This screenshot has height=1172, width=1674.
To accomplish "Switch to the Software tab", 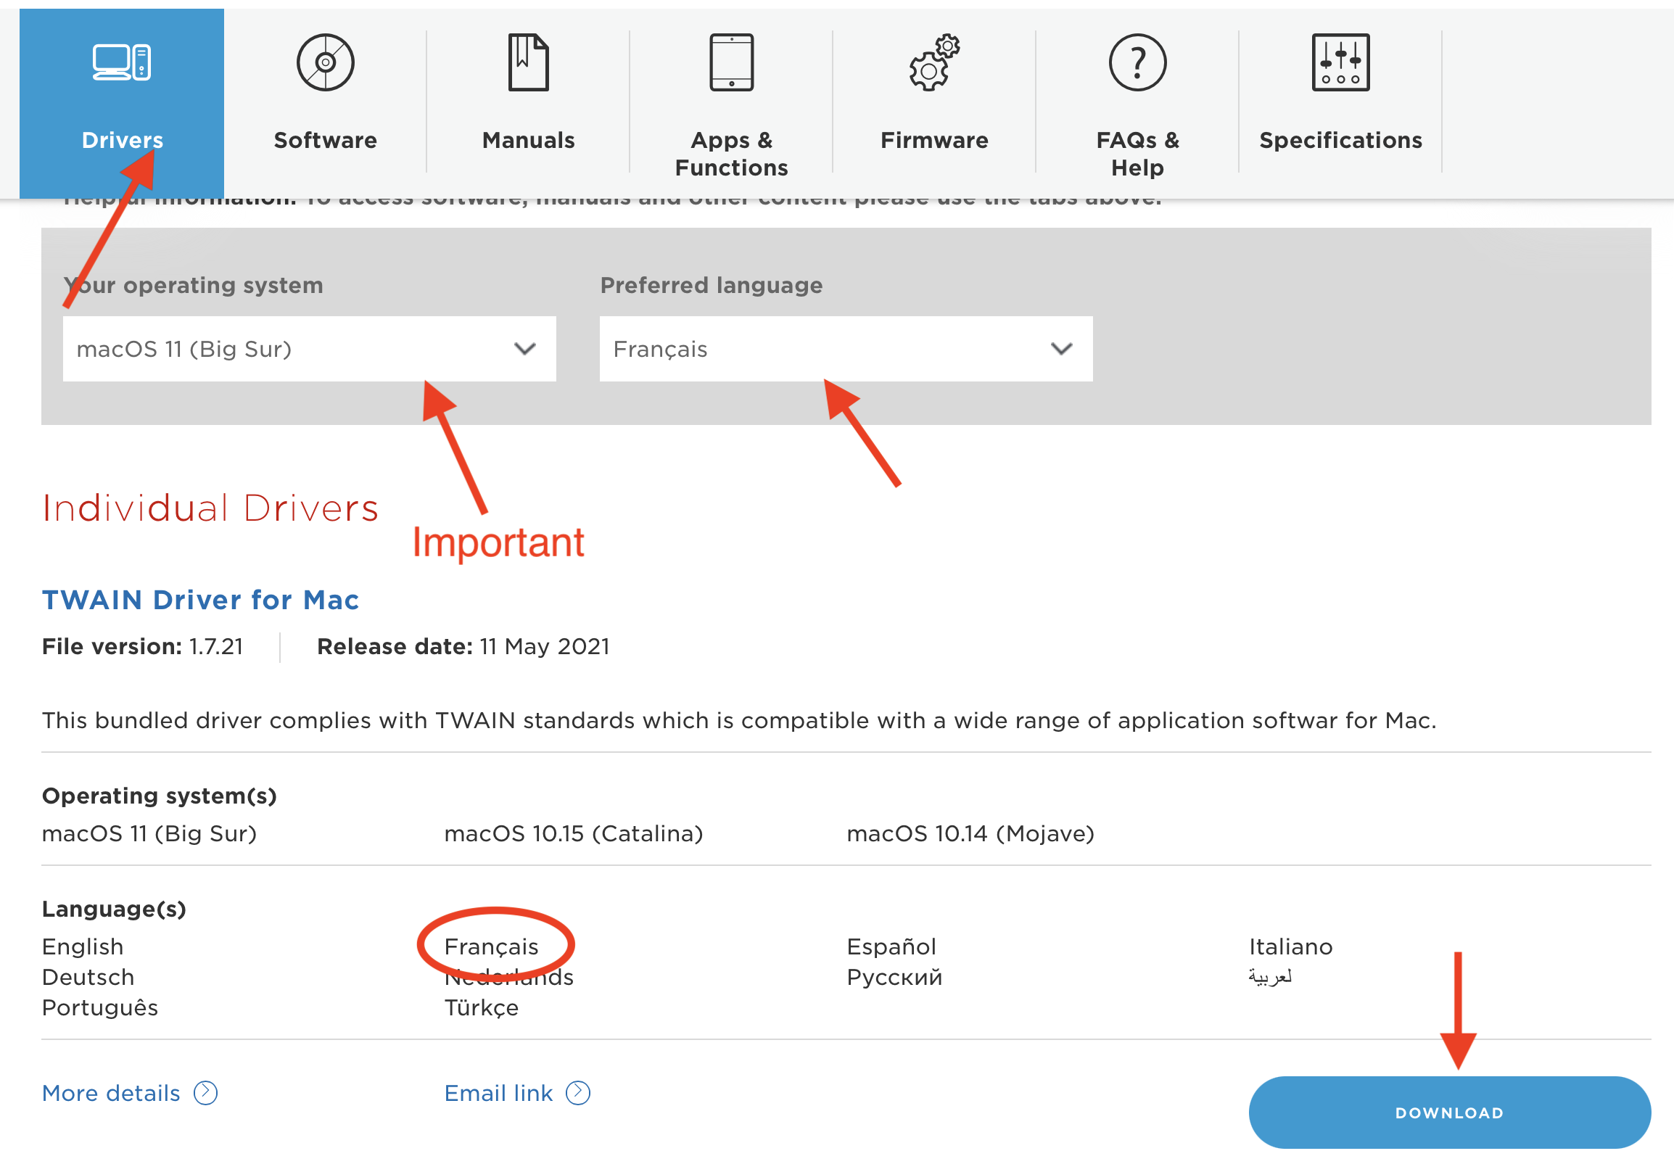I will click(x=325, y=139).
